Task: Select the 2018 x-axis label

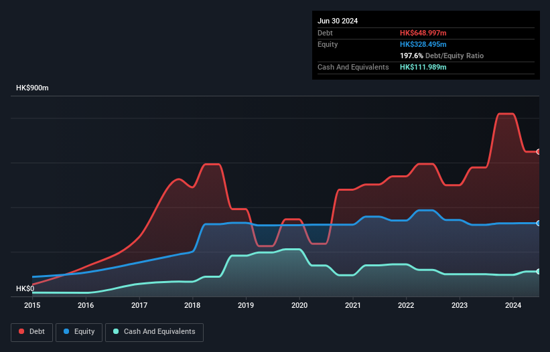Action: [x=192, y=305]
